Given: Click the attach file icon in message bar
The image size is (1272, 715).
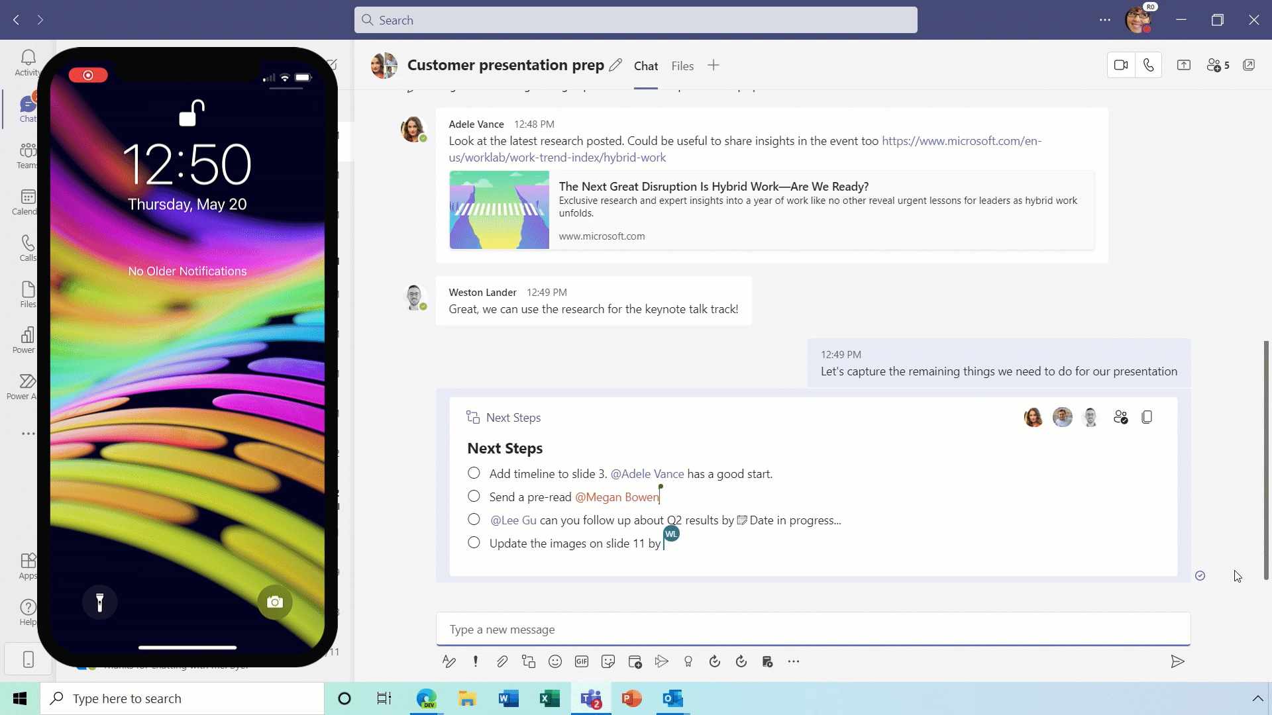Looking at the screenshot, I should (x=502, y=661).
